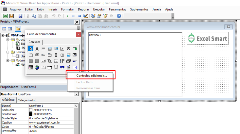Pick the TreeView control in toolbox

[50, 61]
